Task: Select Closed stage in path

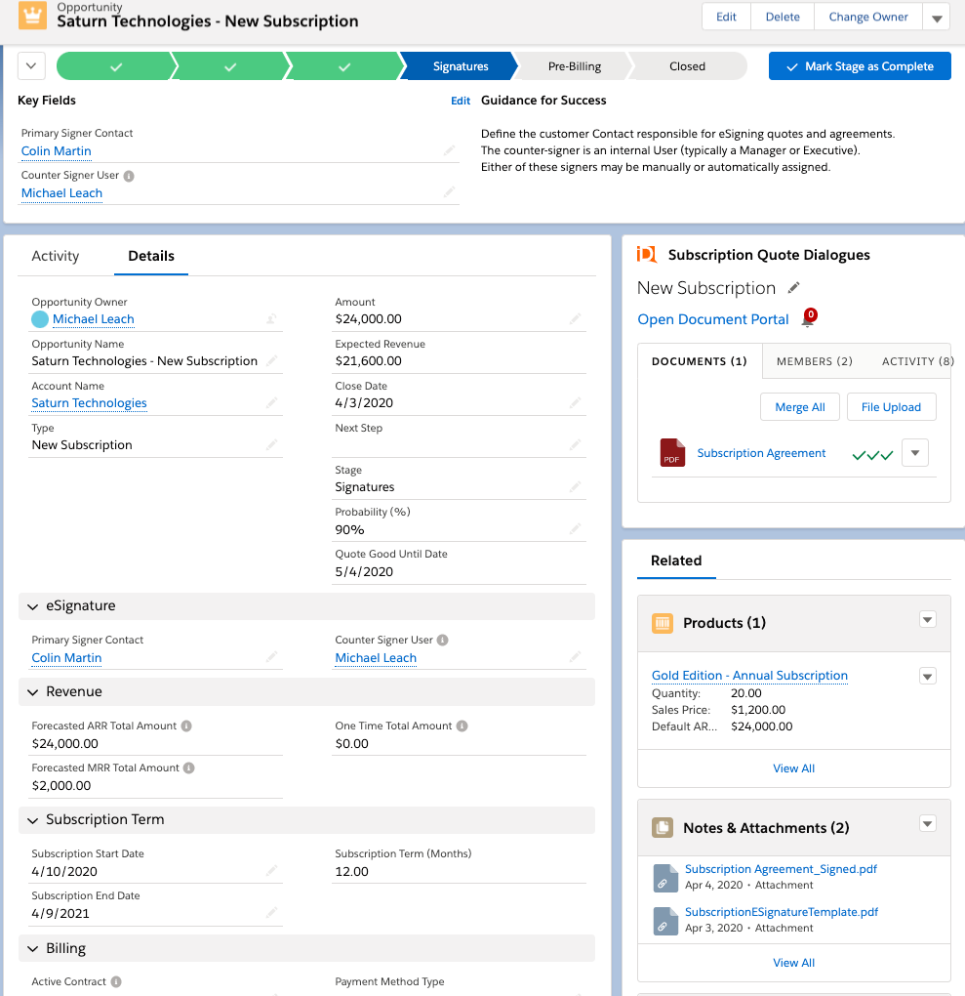Action: click(x=687, y=66)
